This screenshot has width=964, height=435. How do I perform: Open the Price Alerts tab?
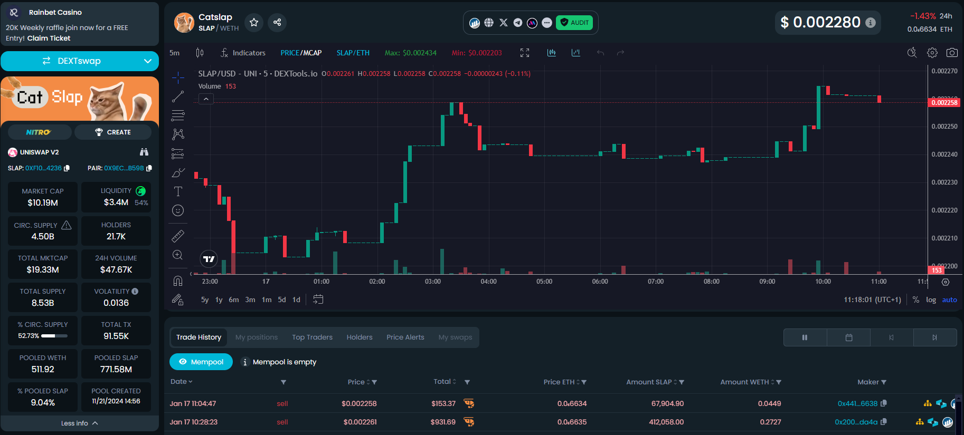click(405, 337)
